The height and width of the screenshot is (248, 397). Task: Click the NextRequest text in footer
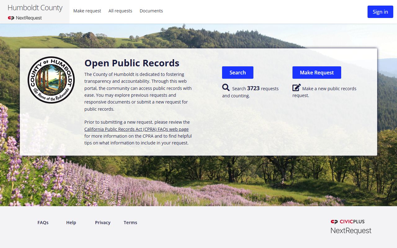point(351,231)
